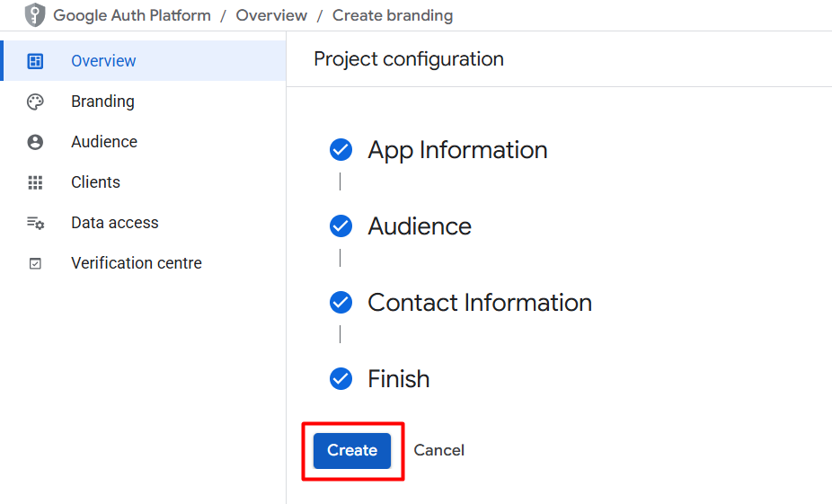Click the Data access settings-list icon
Screen dimensions: 832x504
tap(36, 223)
